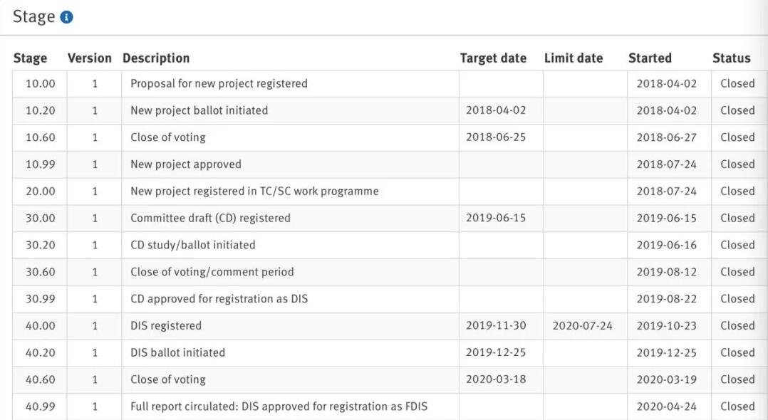Select the Version column header
Screen dimensions: 768x420
[x=90, y=58]
